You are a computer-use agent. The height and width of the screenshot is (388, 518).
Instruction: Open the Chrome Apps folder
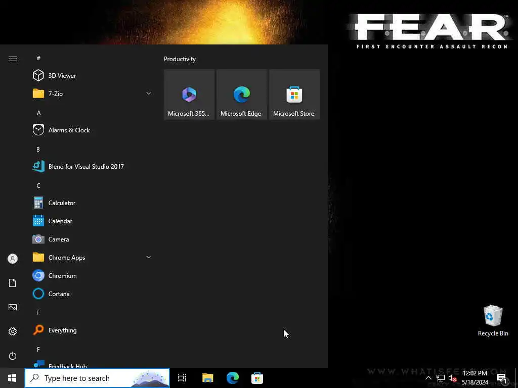click(92, 257)
